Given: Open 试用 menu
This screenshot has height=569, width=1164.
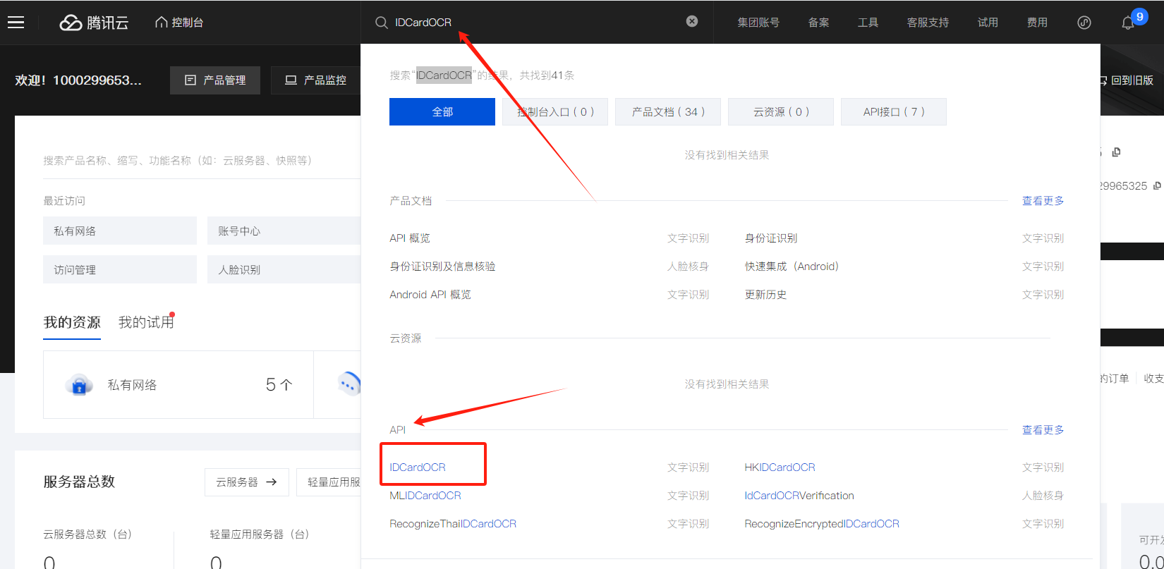Looking at the screenshot, I should coord(988,23).
